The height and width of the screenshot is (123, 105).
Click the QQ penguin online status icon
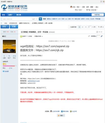[x=71, y=7]
